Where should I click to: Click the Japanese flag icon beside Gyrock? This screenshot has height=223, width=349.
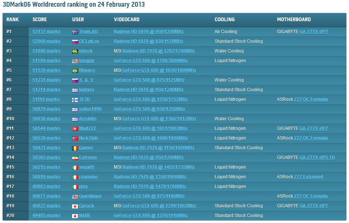coord(75,206)
